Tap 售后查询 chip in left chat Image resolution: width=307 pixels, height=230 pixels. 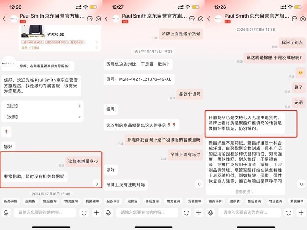50,201
